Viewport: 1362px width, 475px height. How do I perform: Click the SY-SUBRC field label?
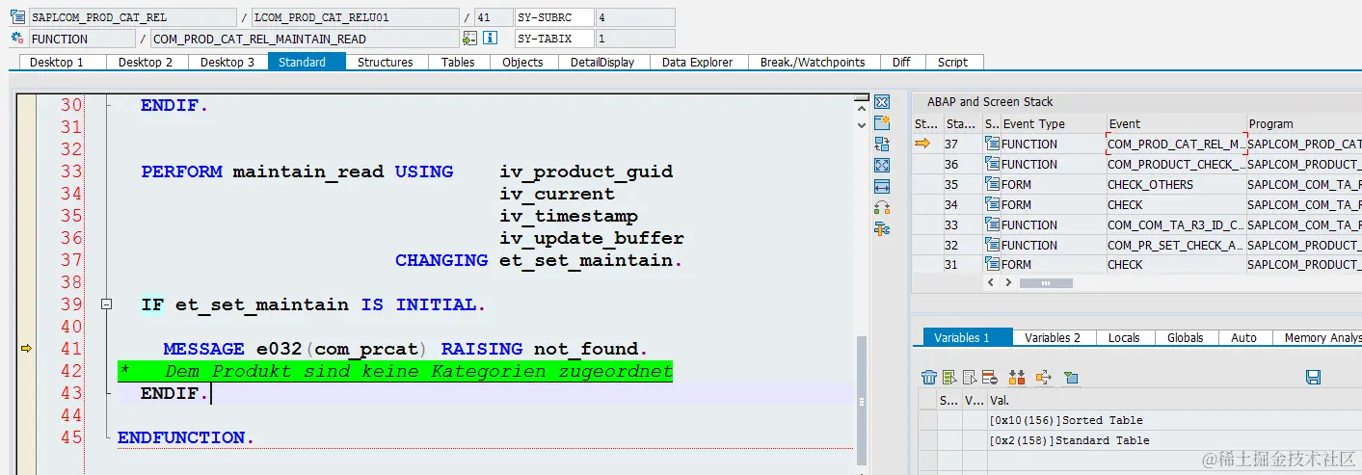click(552, 17)
